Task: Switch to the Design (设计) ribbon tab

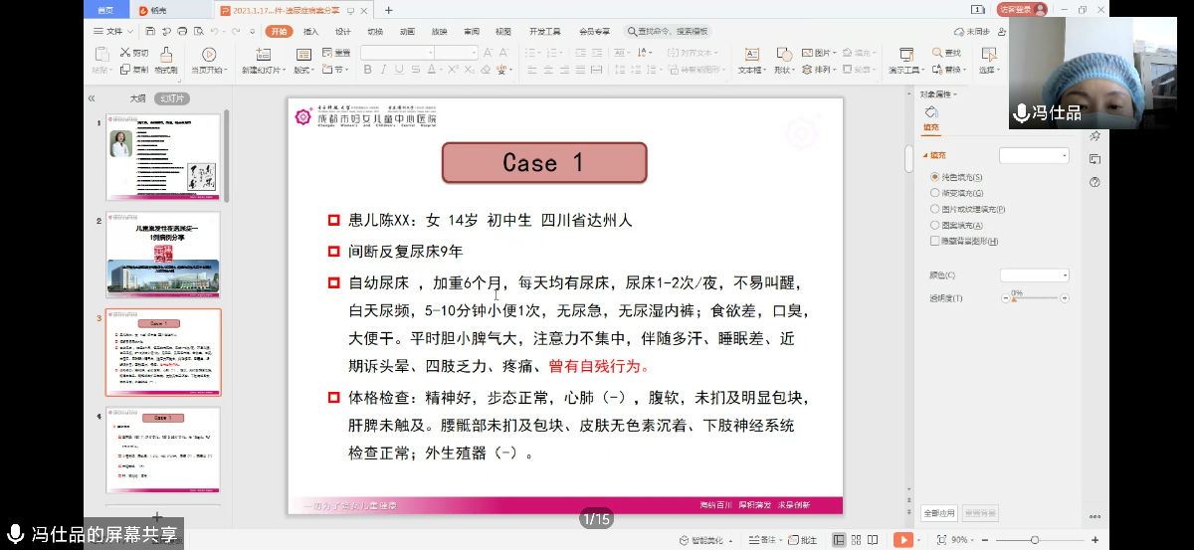Action: [x=343, y=32]
